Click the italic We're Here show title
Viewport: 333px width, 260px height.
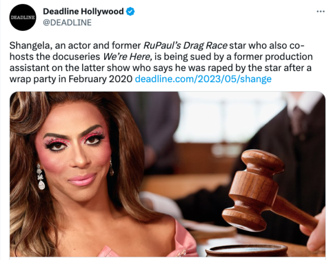(128, 56)
